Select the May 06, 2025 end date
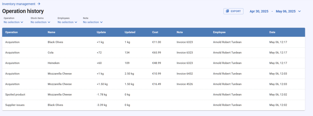The image size is (313, 116). (x=286, y=12)
